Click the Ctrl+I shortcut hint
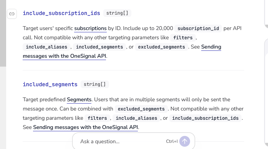 click(x=172, y=141)
